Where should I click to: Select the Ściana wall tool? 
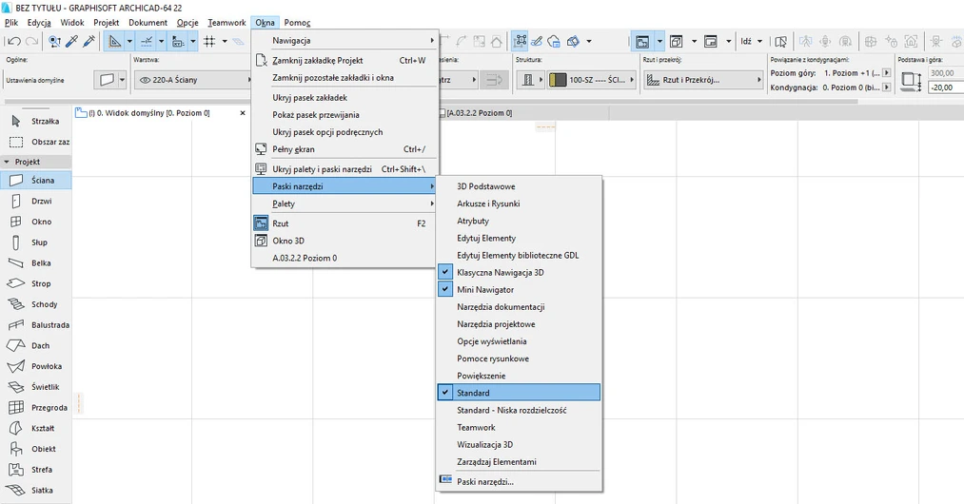(x=35, y=180)
